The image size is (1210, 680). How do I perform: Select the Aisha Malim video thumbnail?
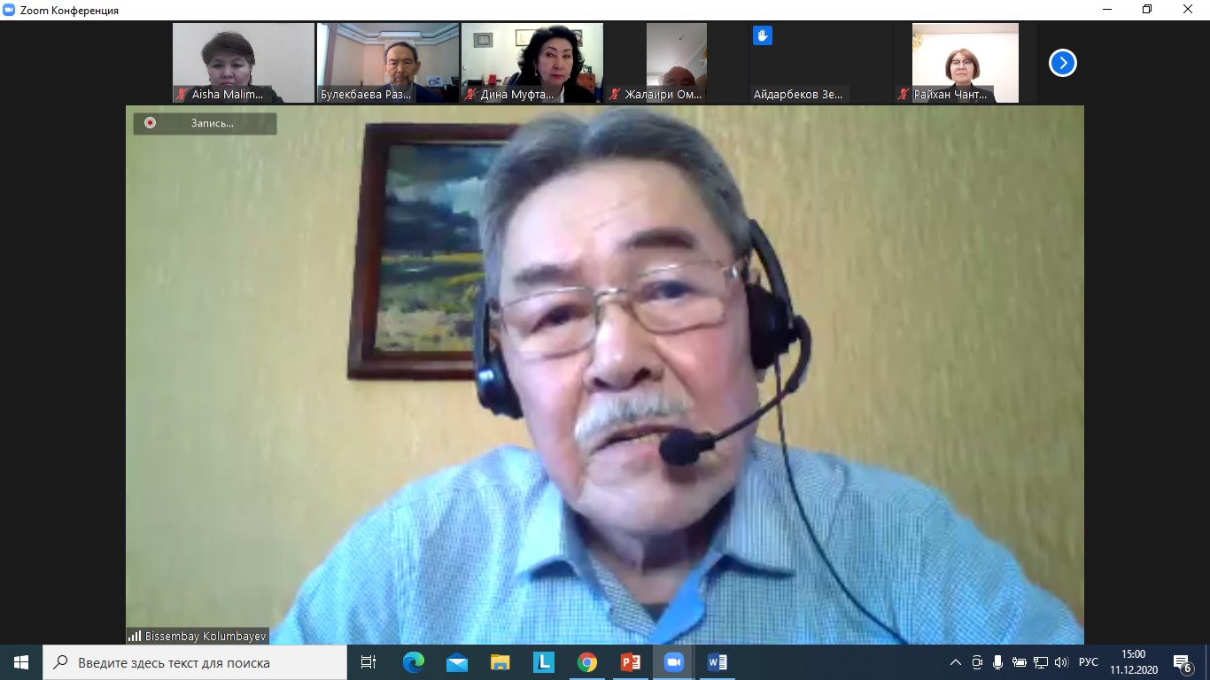(244, 63)
